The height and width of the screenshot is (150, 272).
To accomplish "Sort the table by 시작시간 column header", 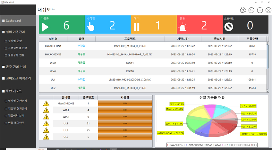I will click(x=183, y=39).
